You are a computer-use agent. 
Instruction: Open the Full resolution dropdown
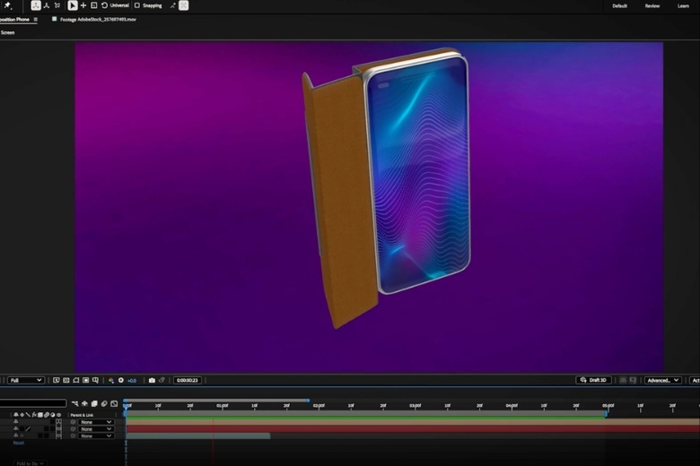[x=25, y=380]
